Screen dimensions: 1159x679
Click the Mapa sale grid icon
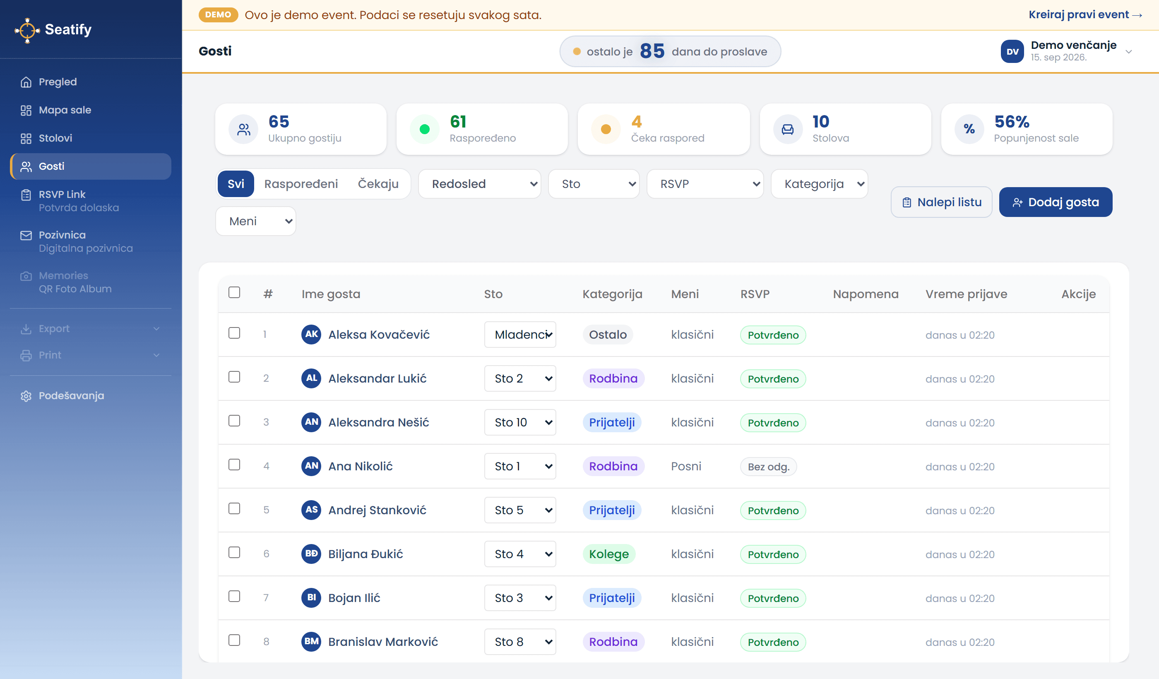(x=26, y=110)
